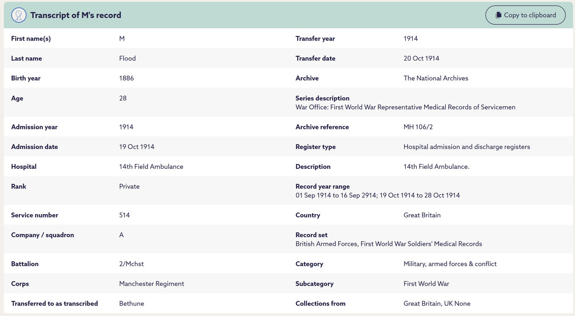Click the Copy to clipboard button
The image size is (575, 316).
coord(525,15)
